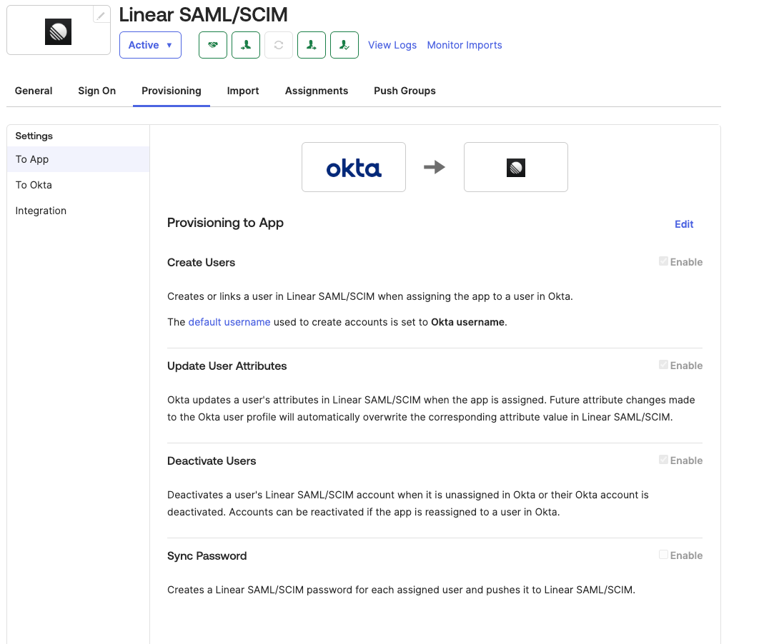The height and width of the screenshot is (644, 769).
Task: Enable the Update User Attributes checkbox
Action: coord(663,365)
